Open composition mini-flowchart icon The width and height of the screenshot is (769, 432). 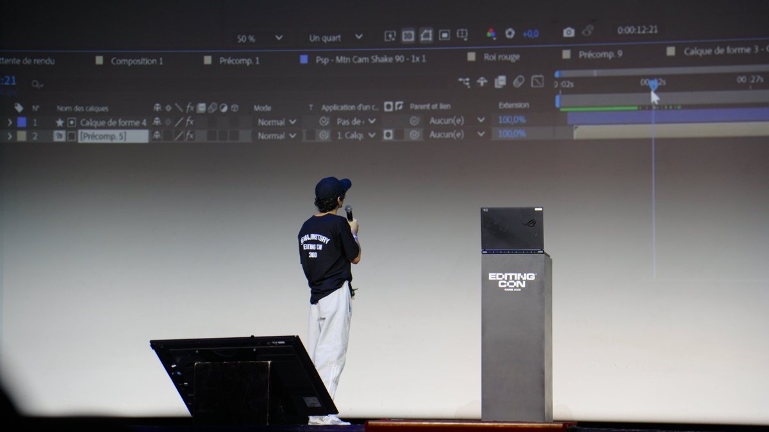pyautogui.click(x=464, y=82)
